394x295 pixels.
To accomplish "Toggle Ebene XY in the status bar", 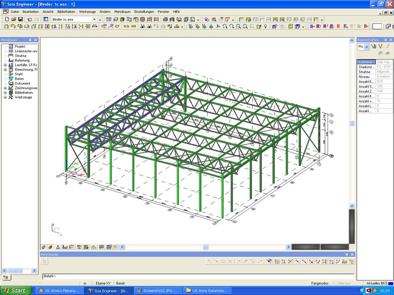I will point(103,283).
